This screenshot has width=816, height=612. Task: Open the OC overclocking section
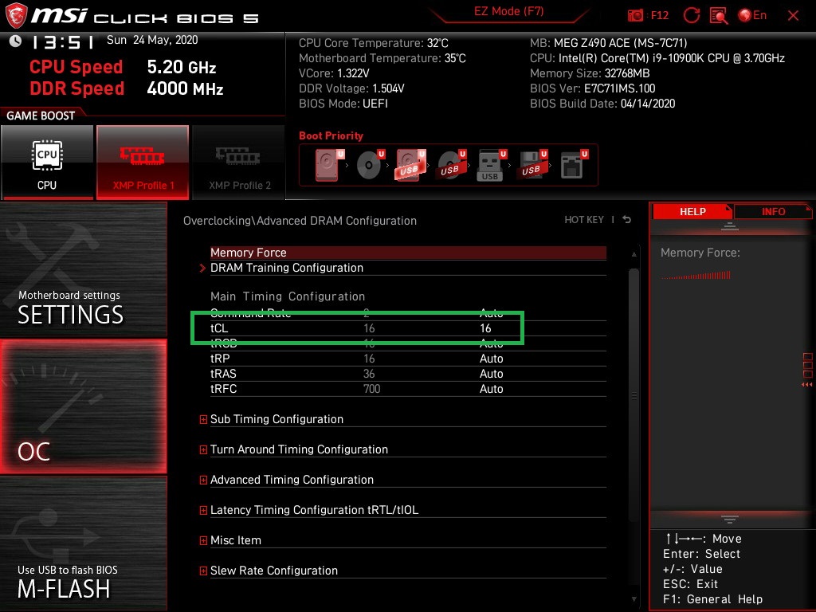click(83, 406)
